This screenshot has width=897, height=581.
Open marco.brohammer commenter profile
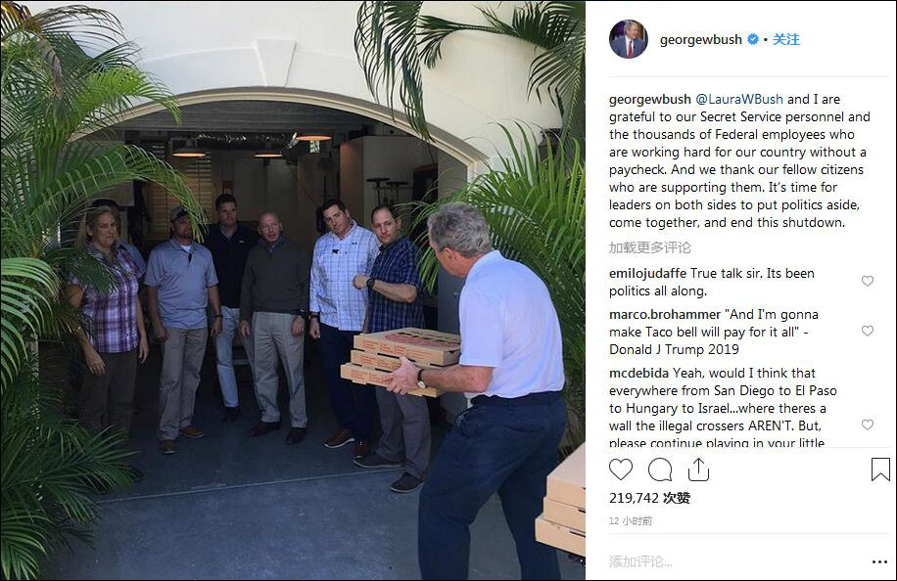[665, 314]
